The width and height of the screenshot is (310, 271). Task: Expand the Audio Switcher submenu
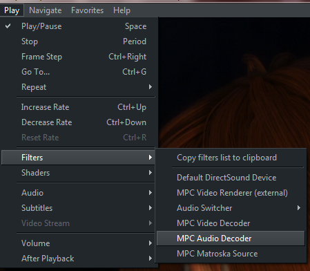pos(231,208)
